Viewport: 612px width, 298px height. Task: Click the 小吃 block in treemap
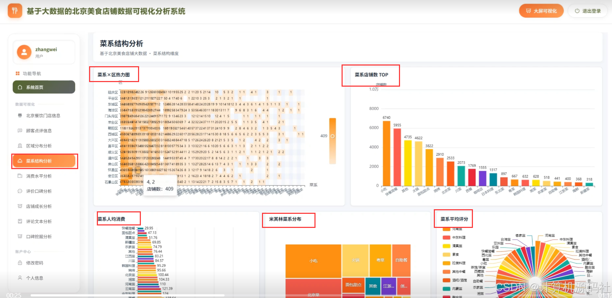click(313, 261)
